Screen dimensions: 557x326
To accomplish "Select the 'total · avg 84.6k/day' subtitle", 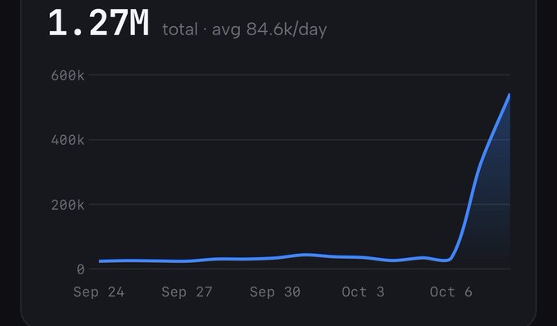I will point(244,29).
